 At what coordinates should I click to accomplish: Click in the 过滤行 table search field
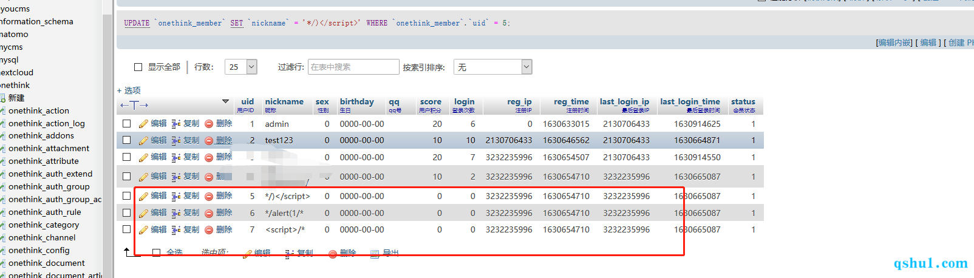tap(353, 67)
